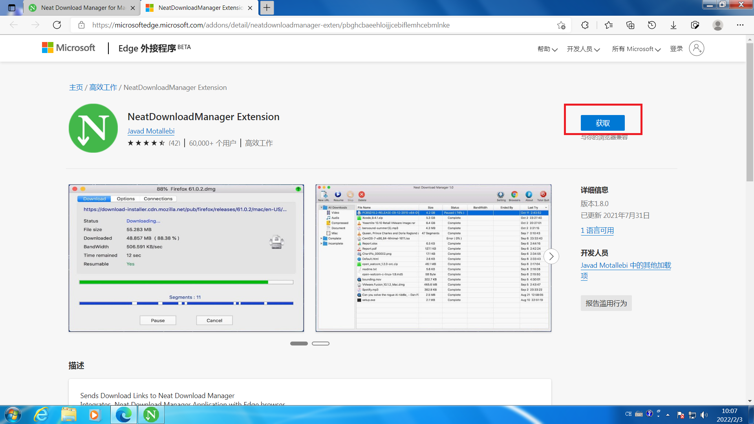Open media player from taskbar
The height and width of the screenshot is (424, 754).
[x=95, y=415]
